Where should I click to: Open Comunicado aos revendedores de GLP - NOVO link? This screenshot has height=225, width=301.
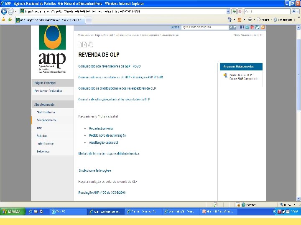(x=110, y=66)
